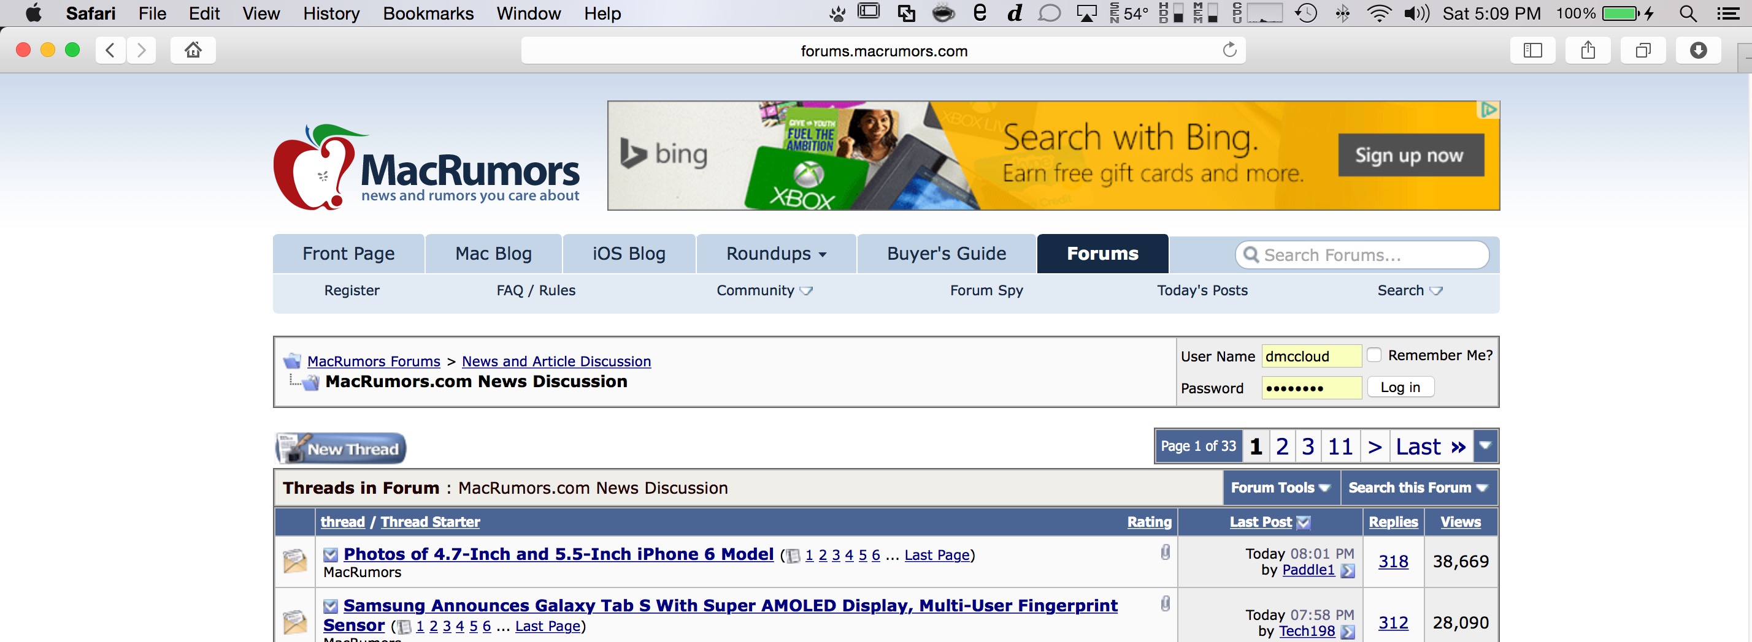Click the User Name field
The height and width of the screenshot is (642, 1752).
[1312, 356]
